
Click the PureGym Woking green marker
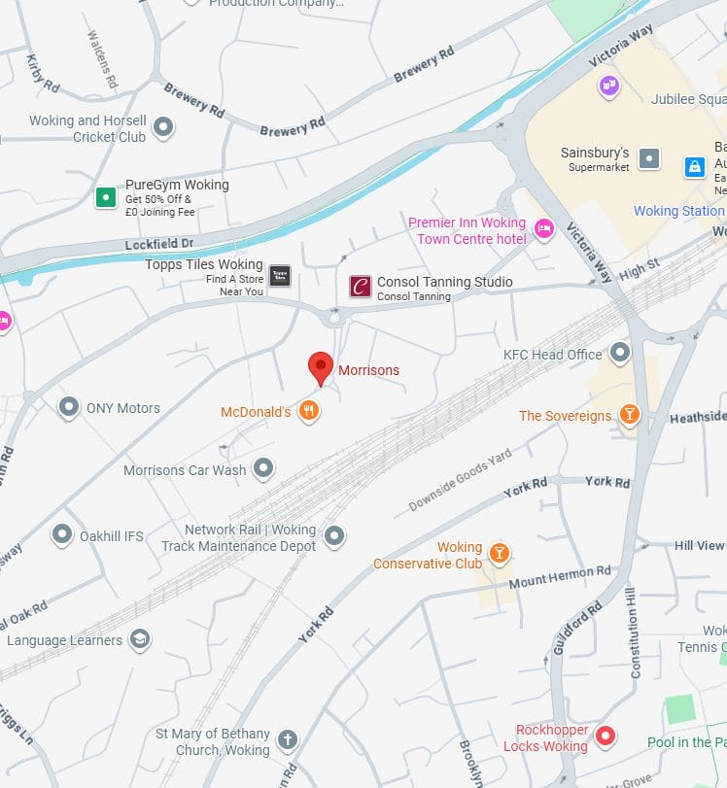pos(106,197)
